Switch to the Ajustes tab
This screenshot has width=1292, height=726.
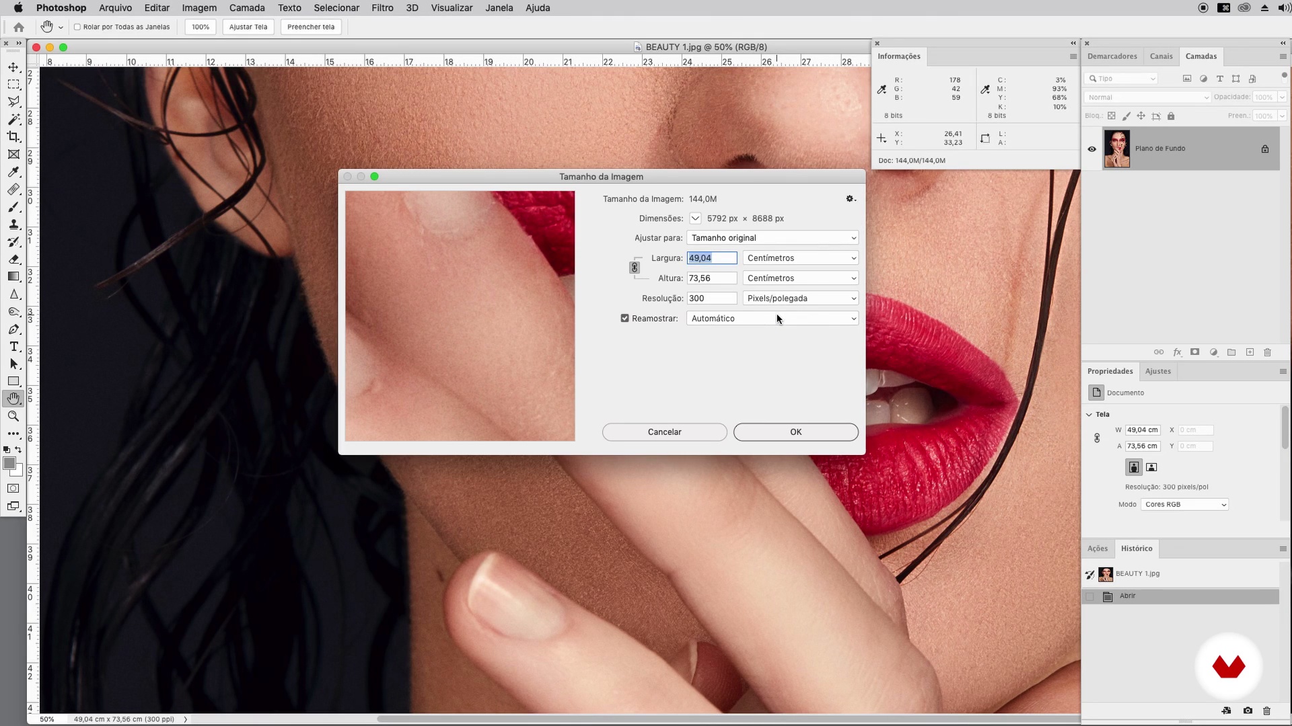coord(1158,372)
